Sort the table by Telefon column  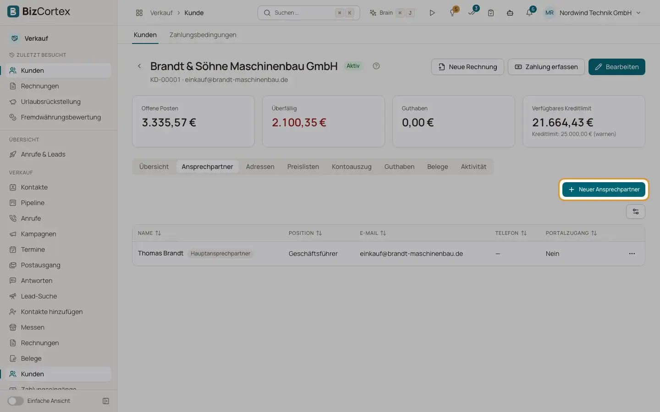(511, 233)
